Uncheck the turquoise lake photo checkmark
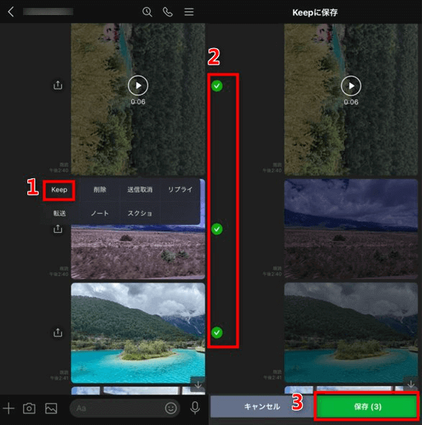The height and width of the screenshot is (425, 422). [x=217, y=333]
